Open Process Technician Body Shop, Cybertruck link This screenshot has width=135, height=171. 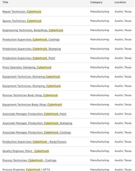click(x=30, y=95)
